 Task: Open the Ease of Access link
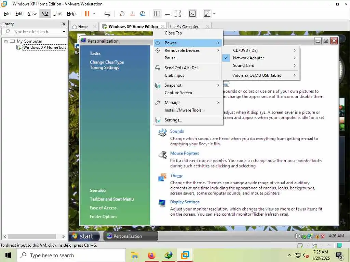[x=103, y=208]
